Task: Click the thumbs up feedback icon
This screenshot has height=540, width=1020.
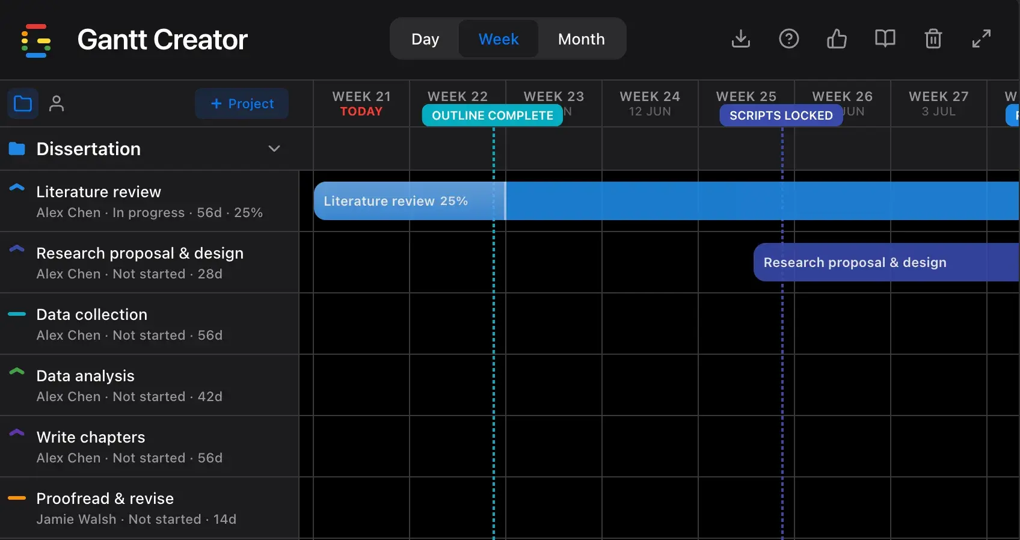Action: click(x=837, y=39)
